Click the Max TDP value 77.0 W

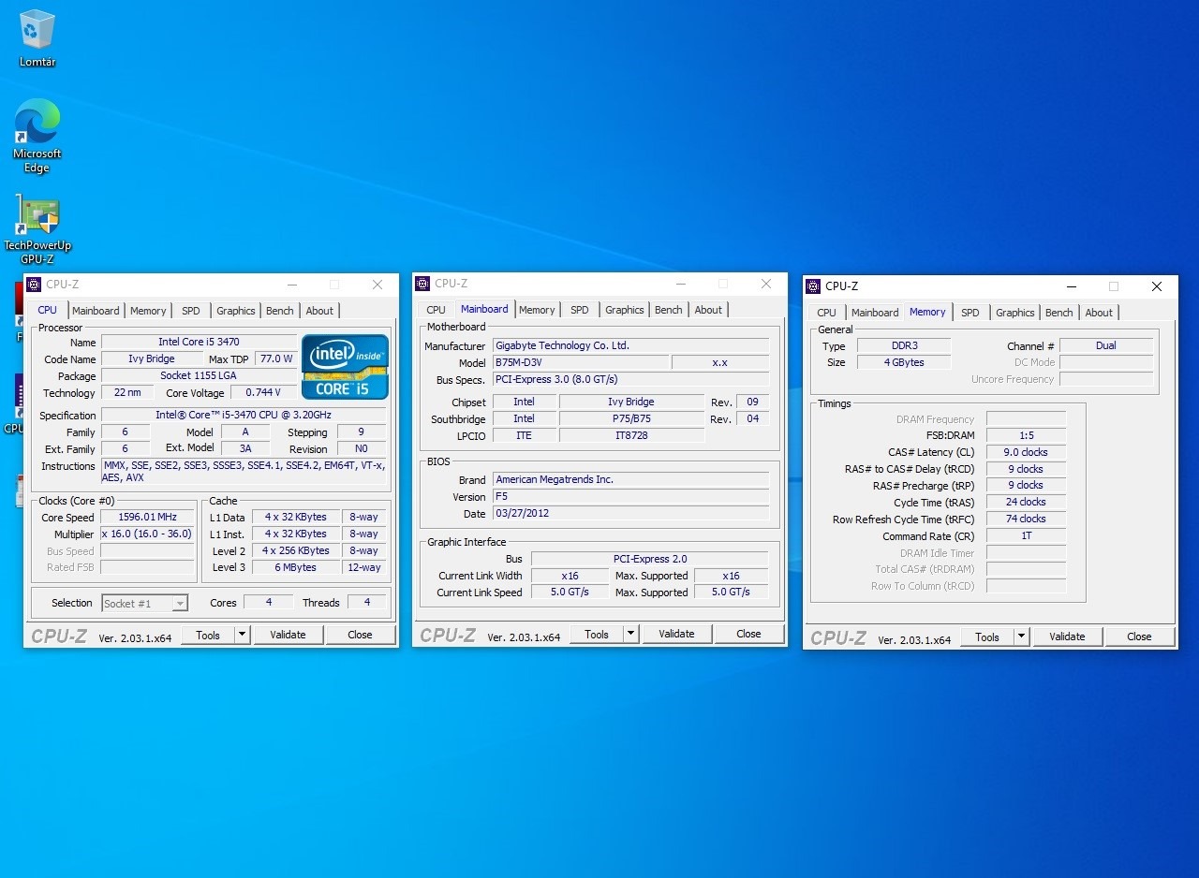coord(276,359)
